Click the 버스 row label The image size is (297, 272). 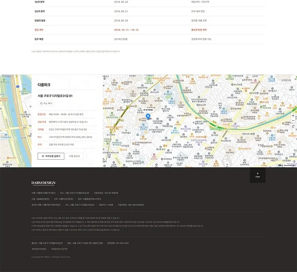pos(39,137)
